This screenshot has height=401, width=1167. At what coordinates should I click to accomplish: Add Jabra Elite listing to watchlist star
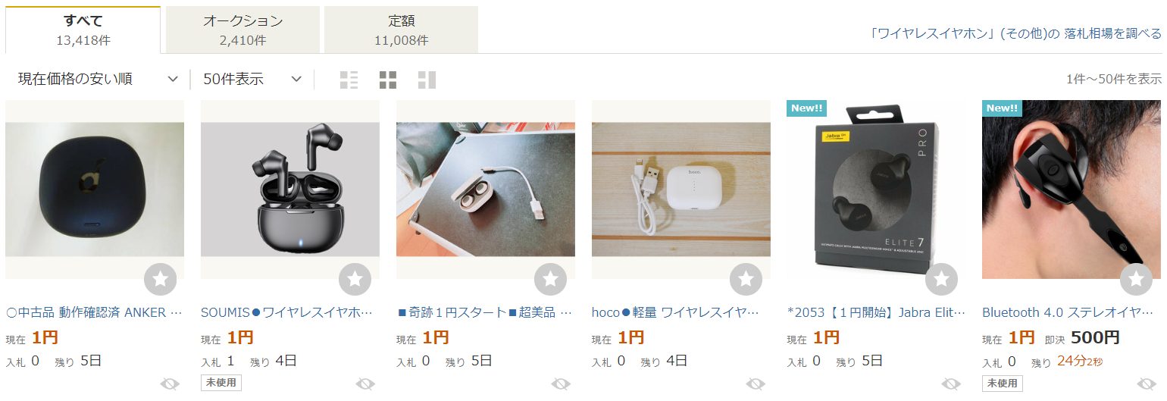click(941, 280)
